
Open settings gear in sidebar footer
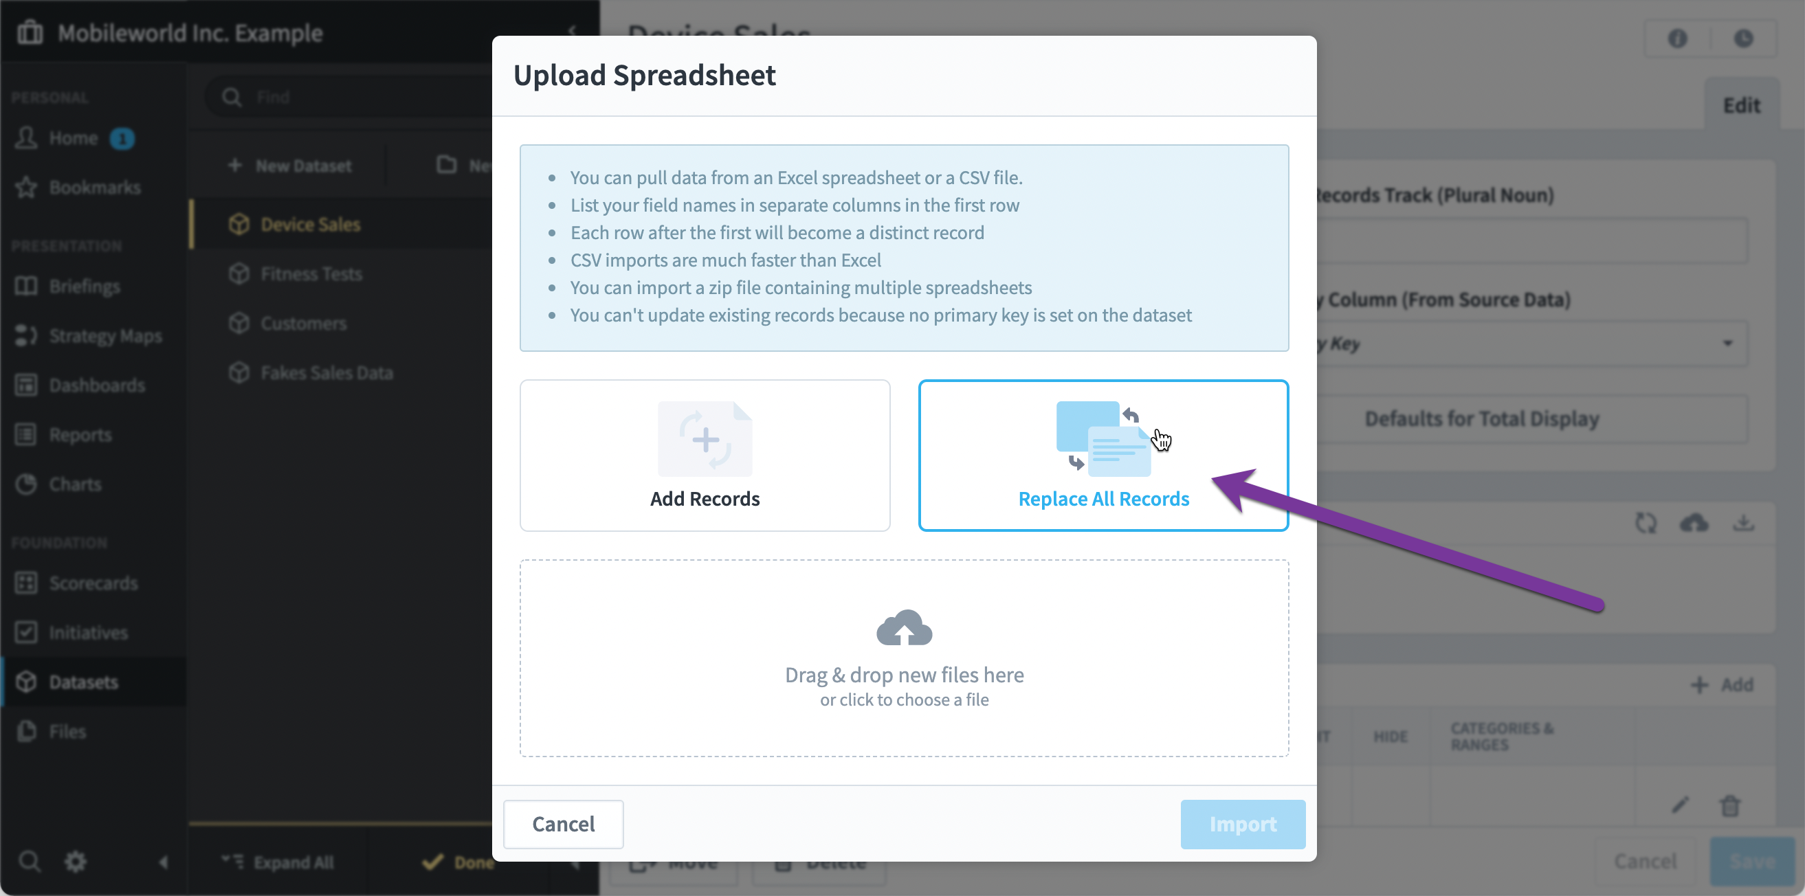point(75,862)
